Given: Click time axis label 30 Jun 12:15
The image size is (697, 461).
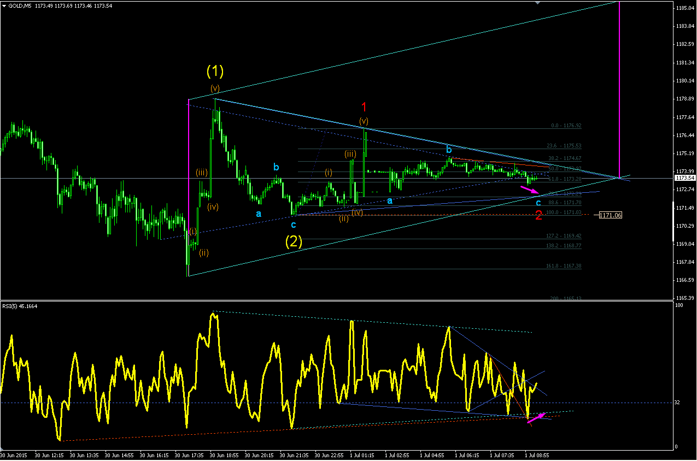Looking at the screenshot, I should pos(50,454).
